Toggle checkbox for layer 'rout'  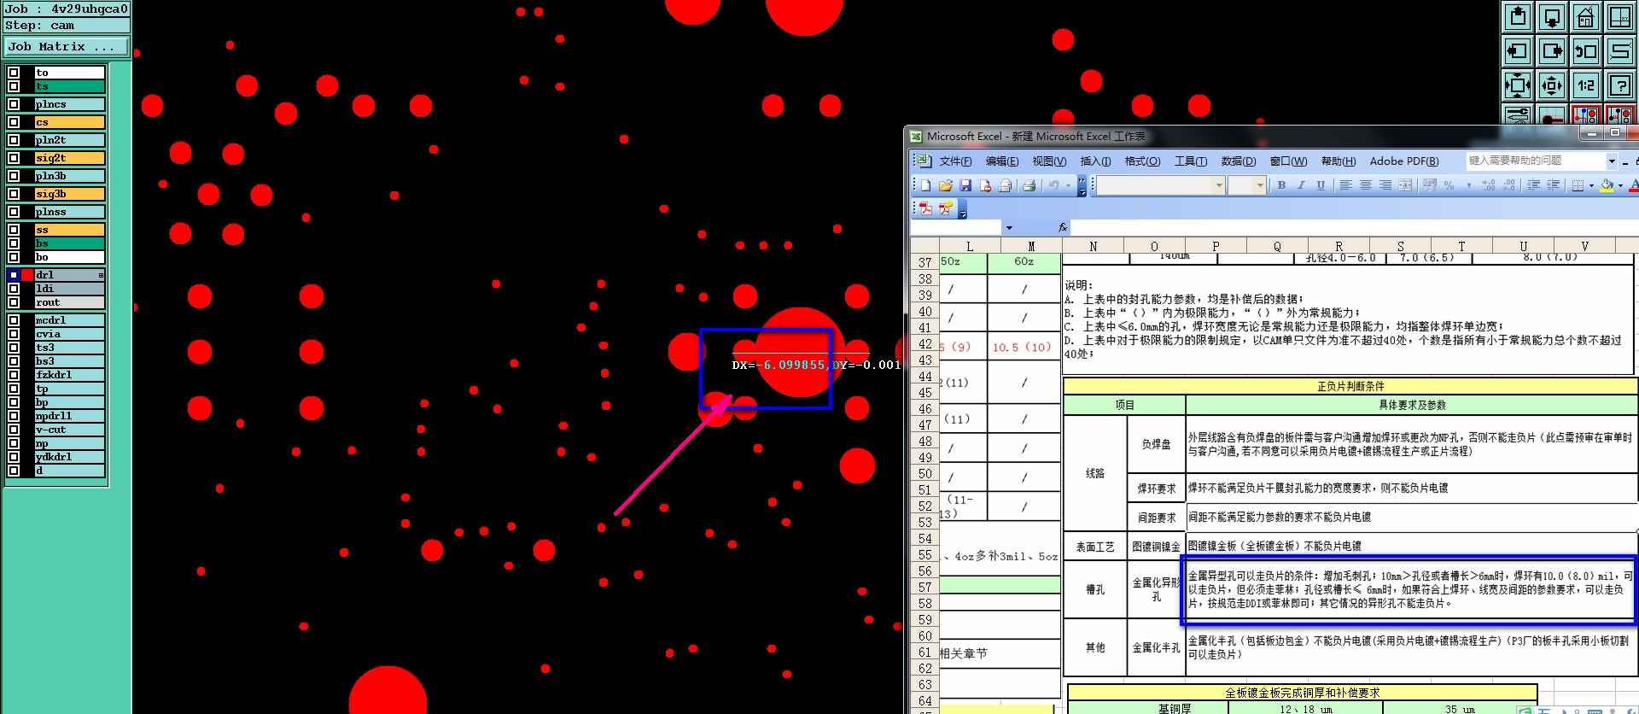(14, 302)
